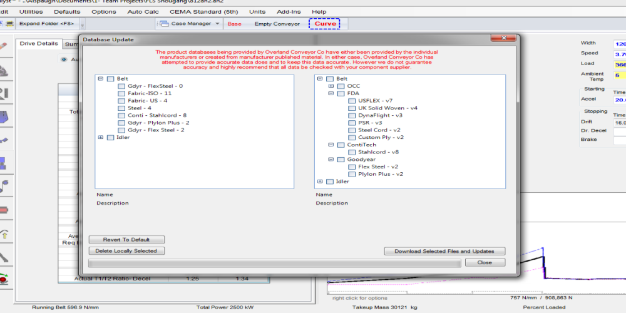This screenshot has width=626, height=313.
Task: Expand the Idler node in right tree
Action: (320, 182)
